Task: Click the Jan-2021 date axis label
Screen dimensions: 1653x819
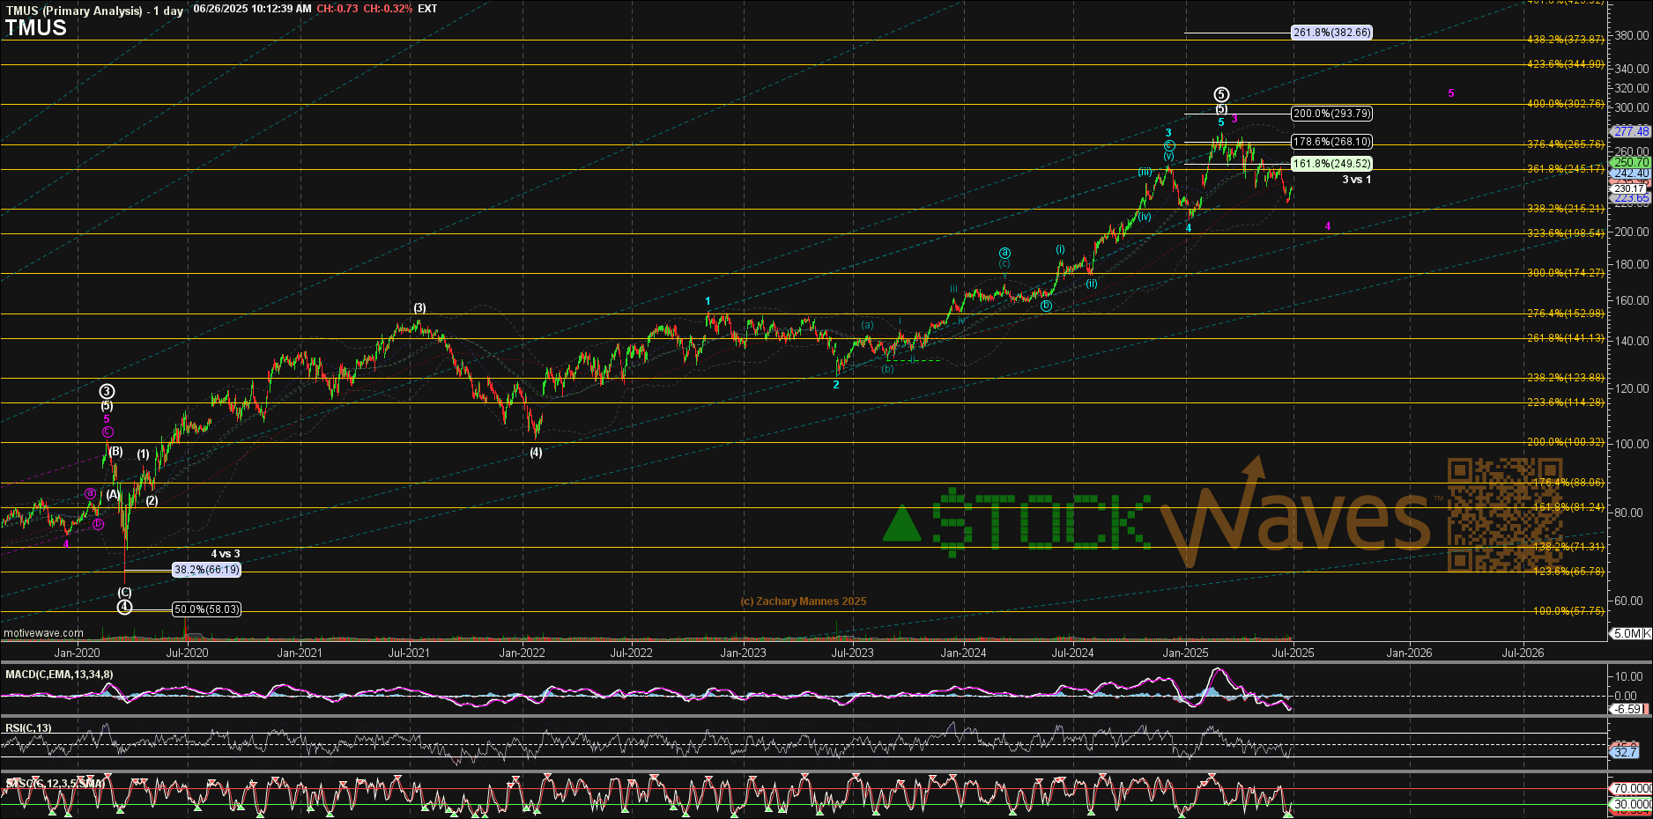Action: 300,653
